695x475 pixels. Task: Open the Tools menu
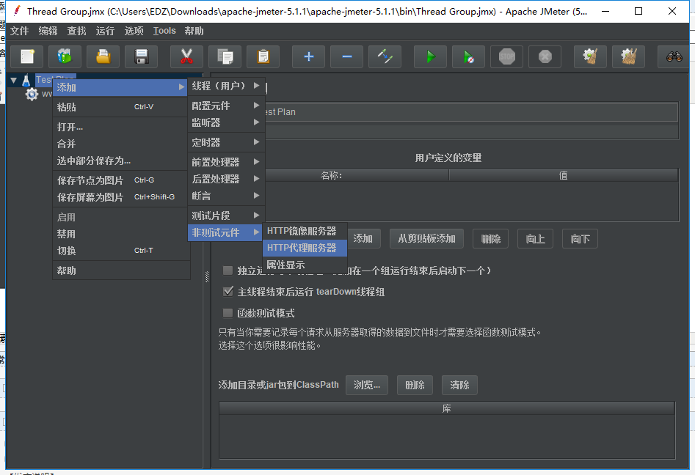pyautogui.click(x=164, y=31)
